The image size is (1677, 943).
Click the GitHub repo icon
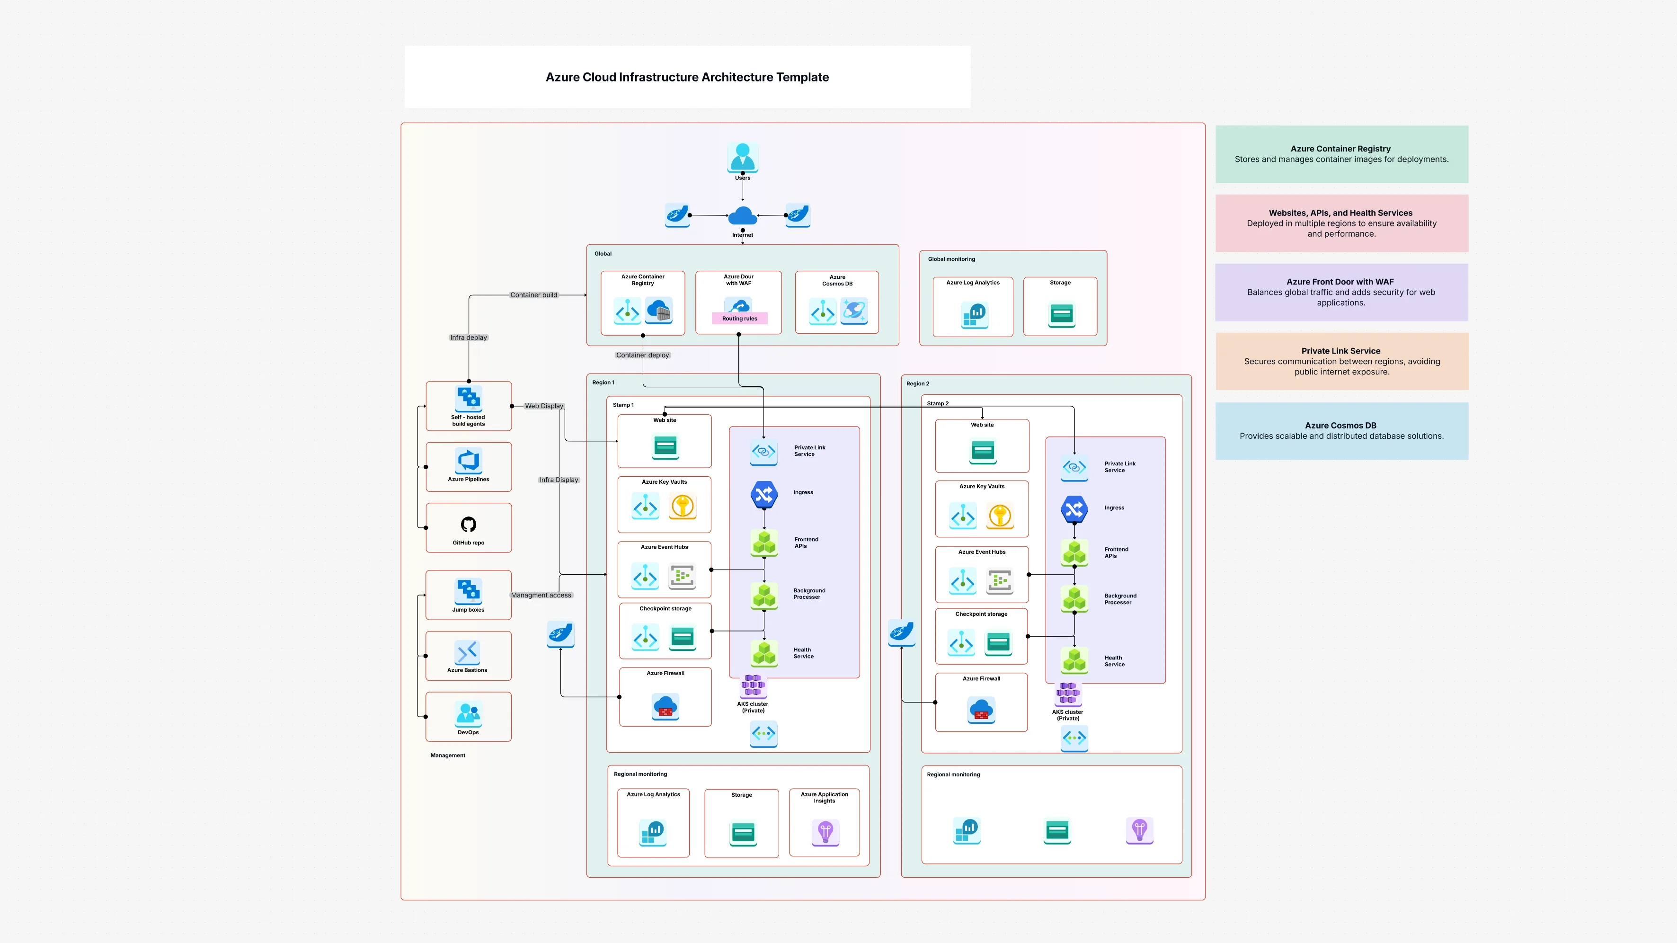pyautogui.click(x=468, y=524)
